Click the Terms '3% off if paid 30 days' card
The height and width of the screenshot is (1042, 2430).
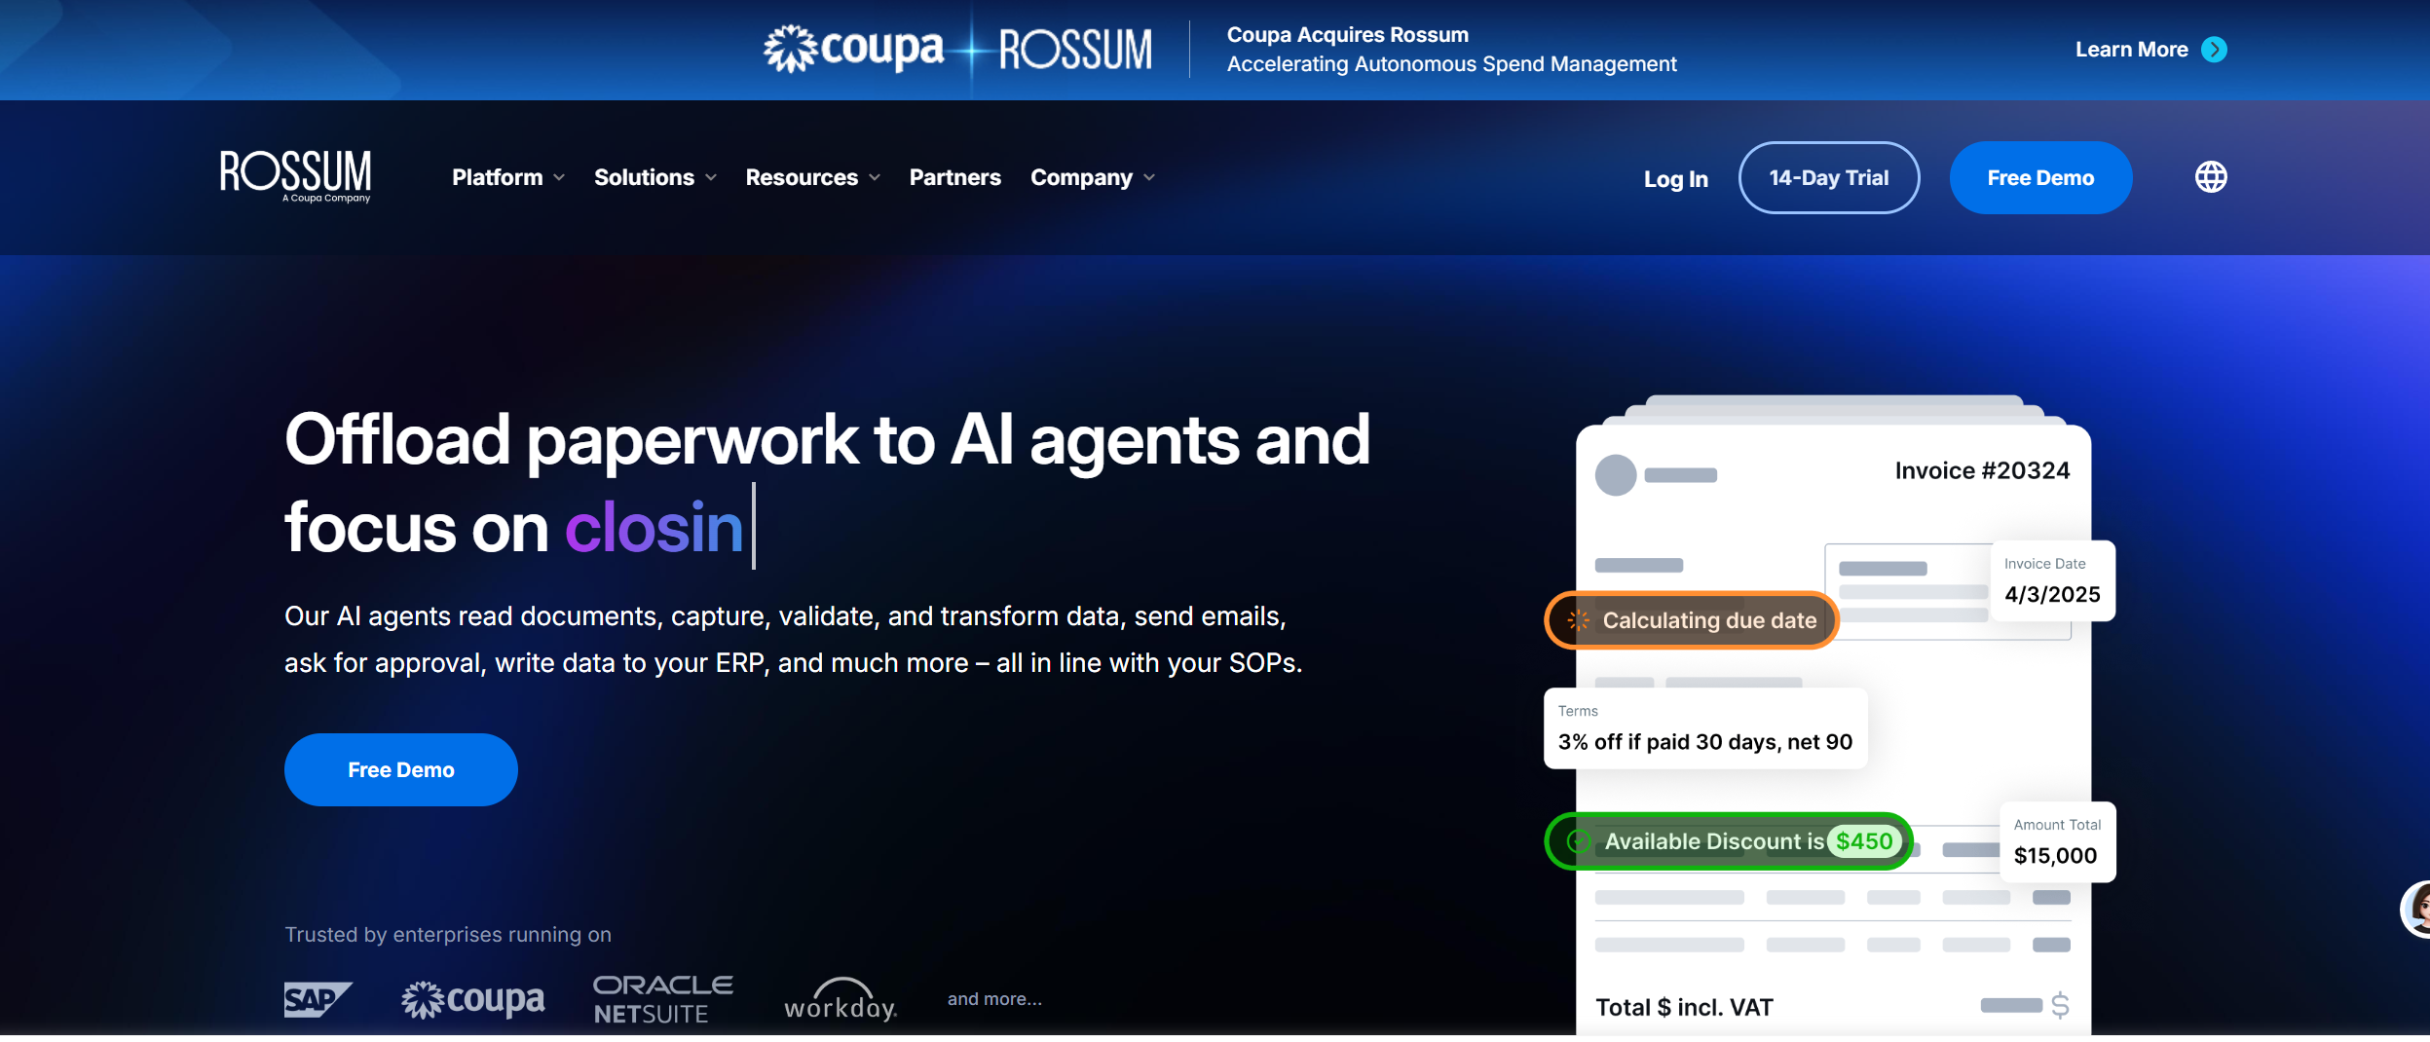coord(1705,728)
